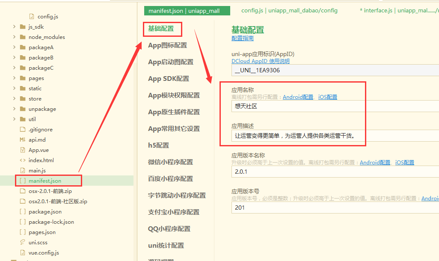The width and height of the screenshot is (439, 261).
Task: Click the uni.scss style icon
Action: (x=23, y=242)
